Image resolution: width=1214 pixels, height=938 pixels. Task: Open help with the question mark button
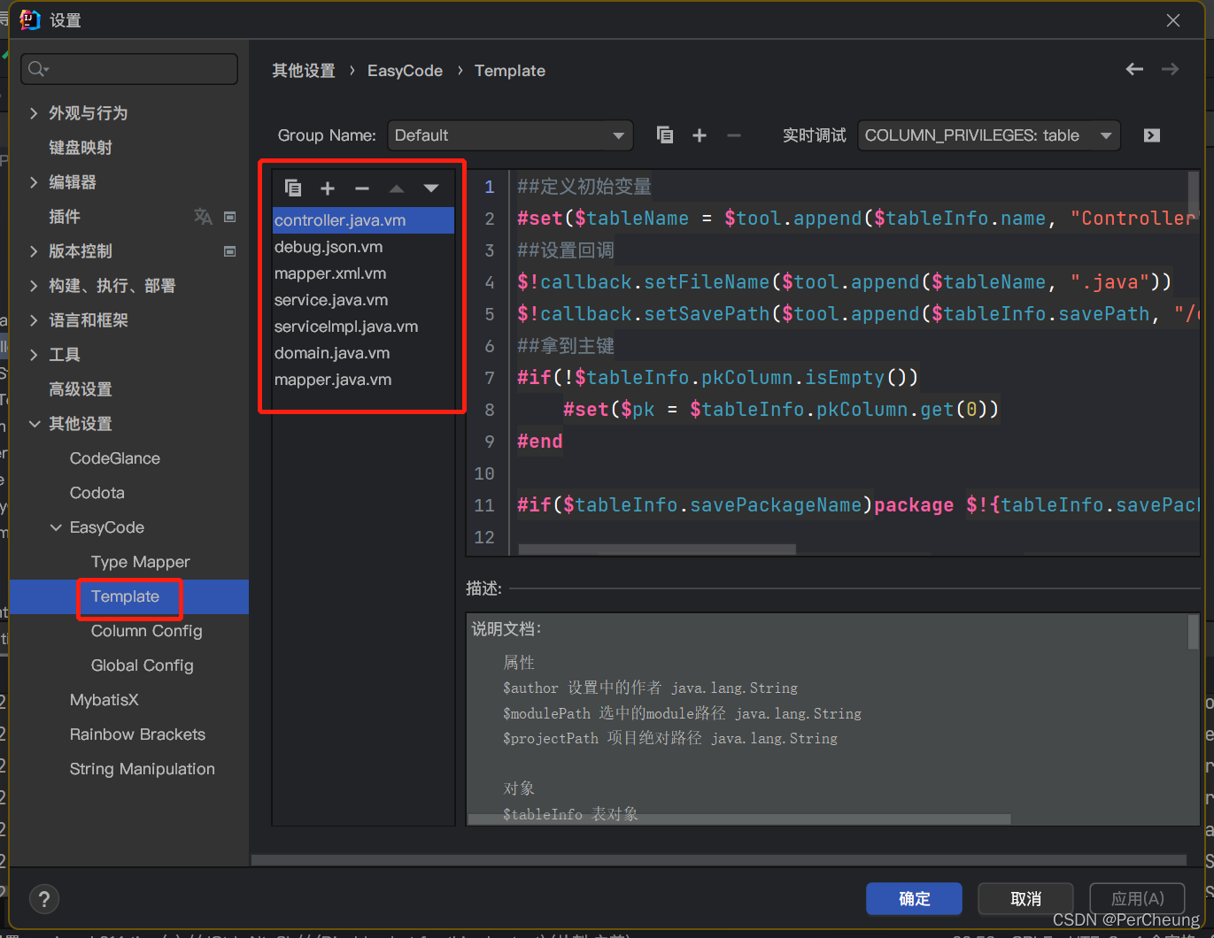click(44, 899)
